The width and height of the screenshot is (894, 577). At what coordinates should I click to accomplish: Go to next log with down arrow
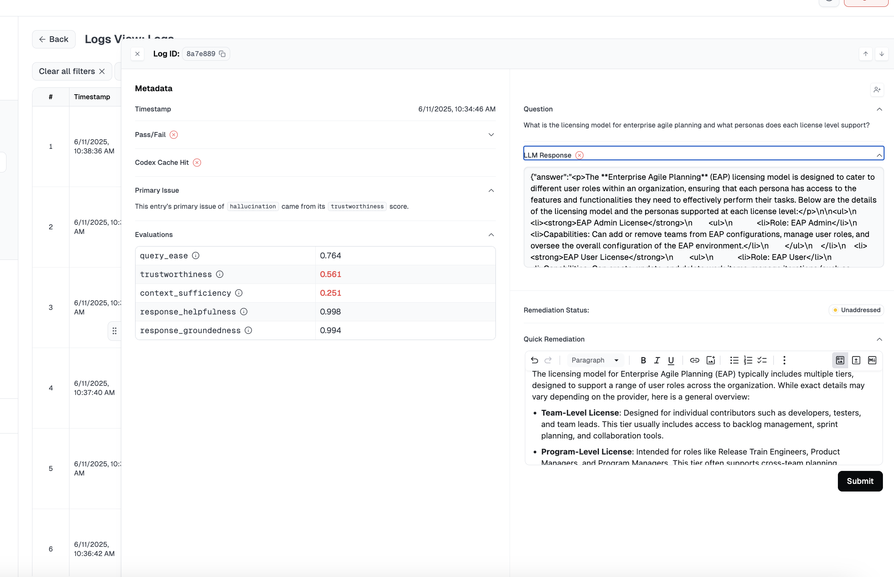pos(882,54)
